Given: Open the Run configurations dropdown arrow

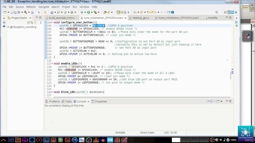Looking at the screenshot, I should (x=92, y=12).
